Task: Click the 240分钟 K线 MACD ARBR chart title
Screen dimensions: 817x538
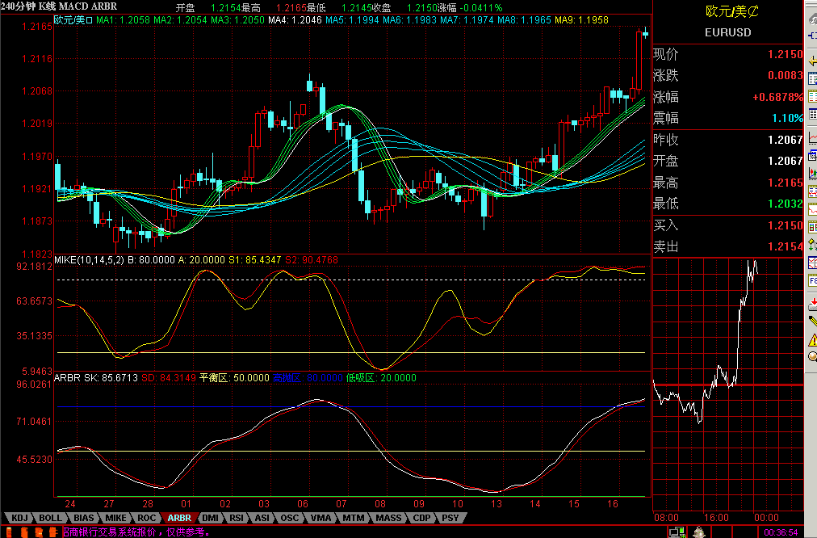Action: [59, 6]
